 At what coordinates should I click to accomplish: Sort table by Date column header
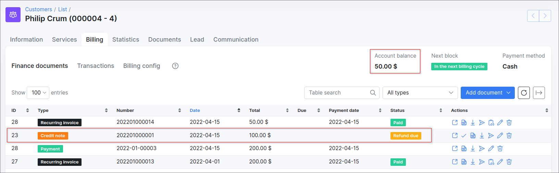point(195,111)
